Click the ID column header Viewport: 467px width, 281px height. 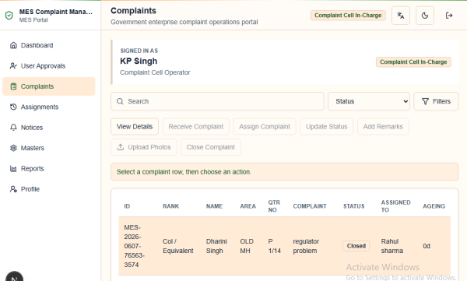click(x=127, y=206)
